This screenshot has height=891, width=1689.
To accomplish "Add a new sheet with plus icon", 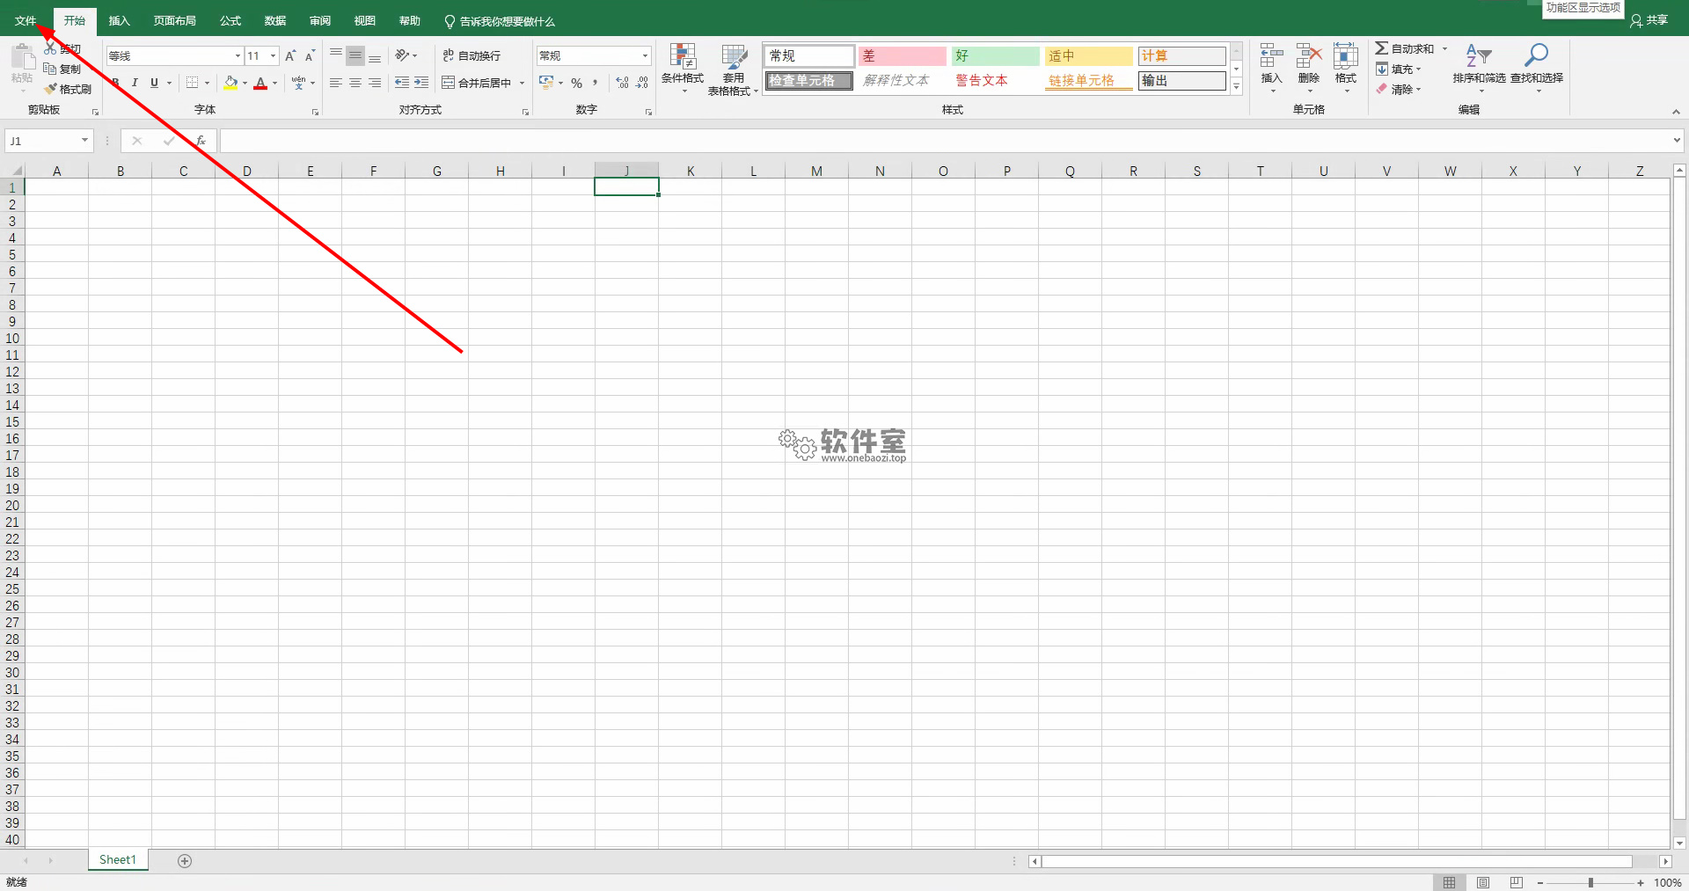I will [185, 860].
